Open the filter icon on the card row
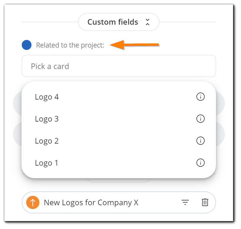This screenshot has height=229, width=241. (x=185, y=202)
